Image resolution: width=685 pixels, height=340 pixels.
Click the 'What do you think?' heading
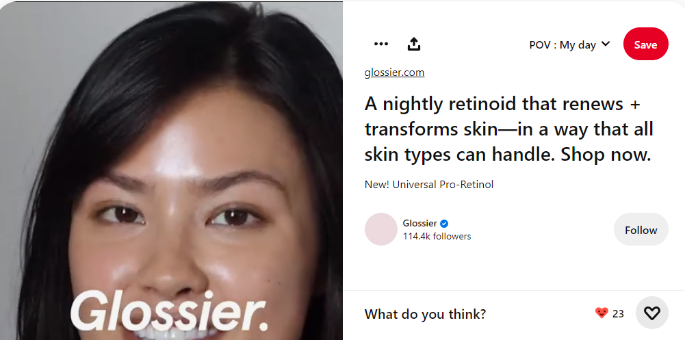[425, 314]
